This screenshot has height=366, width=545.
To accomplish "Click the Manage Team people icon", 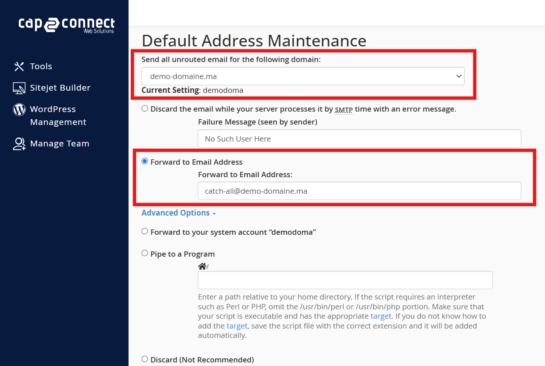I will (x=19, y=144).
